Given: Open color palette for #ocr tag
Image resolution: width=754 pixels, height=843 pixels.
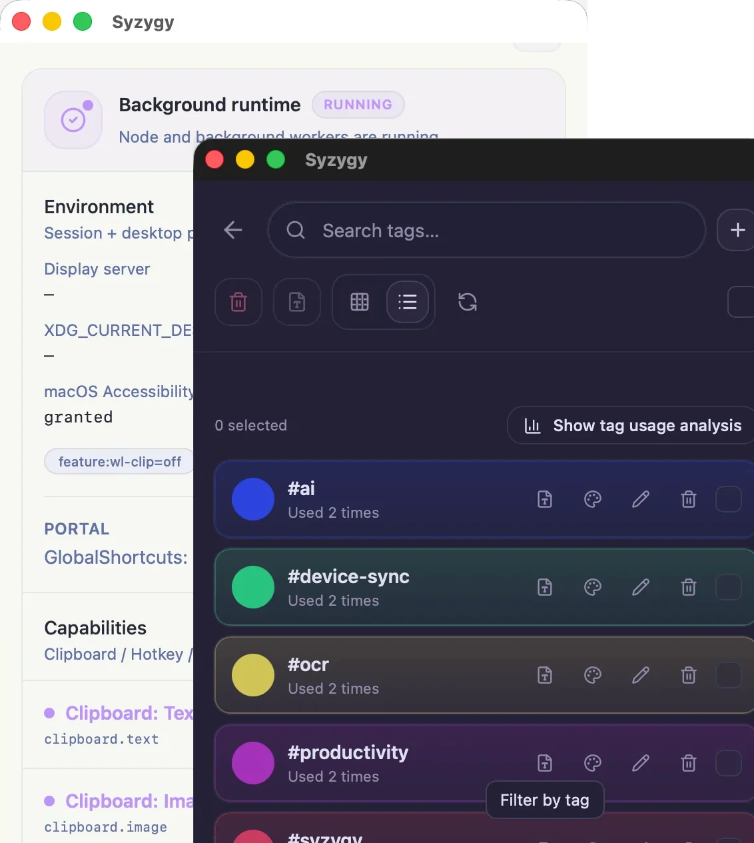Looking at the screenshot, I should point(593,675).
